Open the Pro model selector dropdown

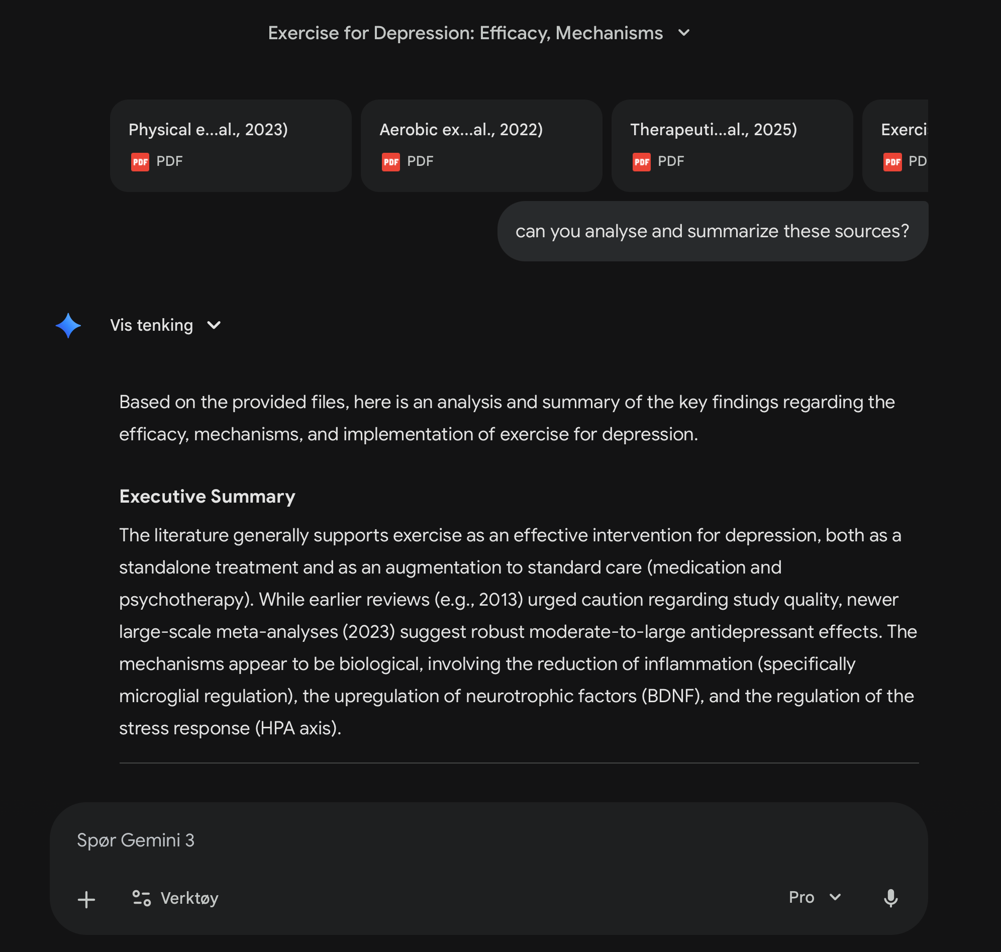tap(815, 897)
